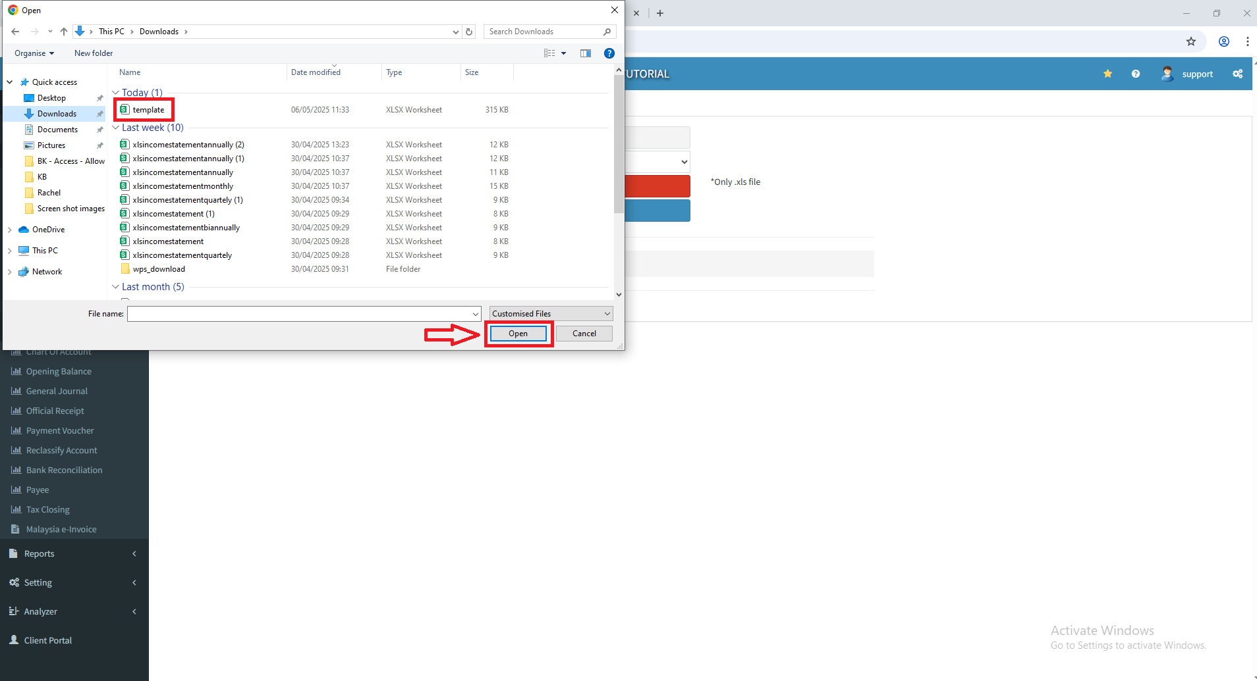This screenshot has width=1257, height=681.
Task: Click the yellow favorites star in header
Action: 1107,74
